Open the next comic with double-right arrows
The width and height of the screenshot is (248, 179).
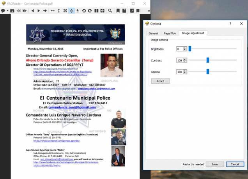tap(25, 11)
